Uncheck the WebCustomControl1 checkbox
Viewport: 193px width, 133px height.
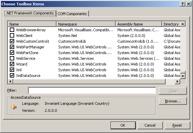[x=12, y=41]
